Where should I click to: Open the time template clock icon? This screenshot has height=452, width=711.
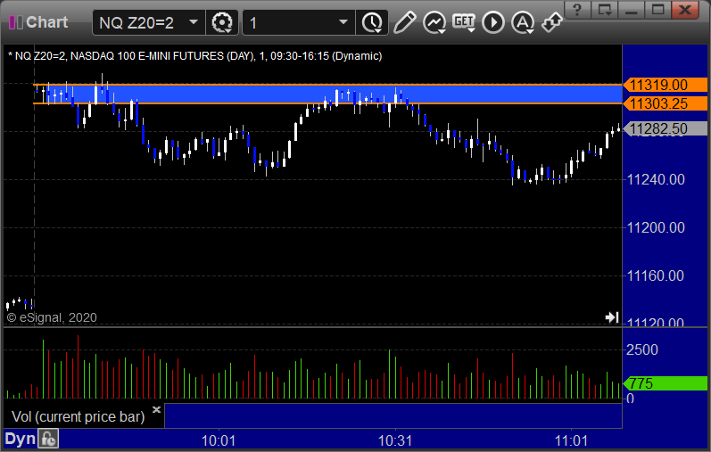point(372,22)
